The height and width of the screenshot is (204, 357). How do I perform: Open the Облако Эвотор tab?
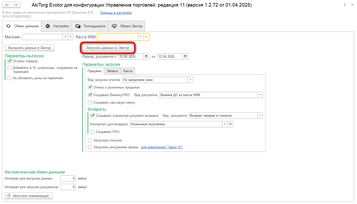[x=127, y=26]
